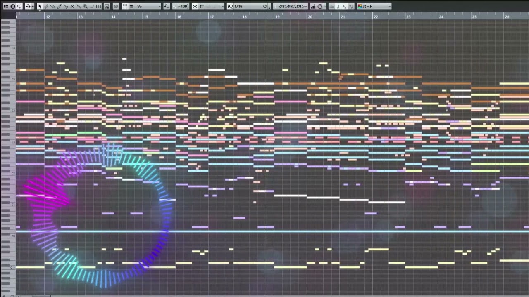Viewport: 529px width, 297px height.
Task: Click bar 19 on the ruler
Action: pyautogui.click(x=277, y=16)
